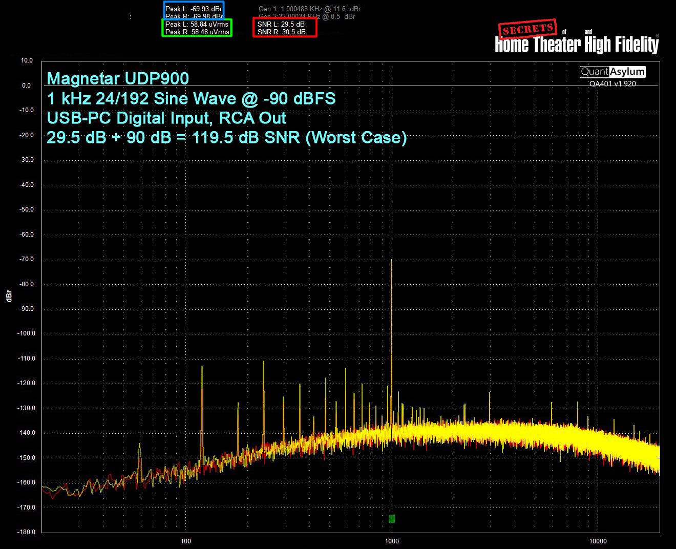Image resolution: width=676 pixels, height=549 pixels.
Task: Click the -140.0 y-axis value
Action: [x=26, y=433]
